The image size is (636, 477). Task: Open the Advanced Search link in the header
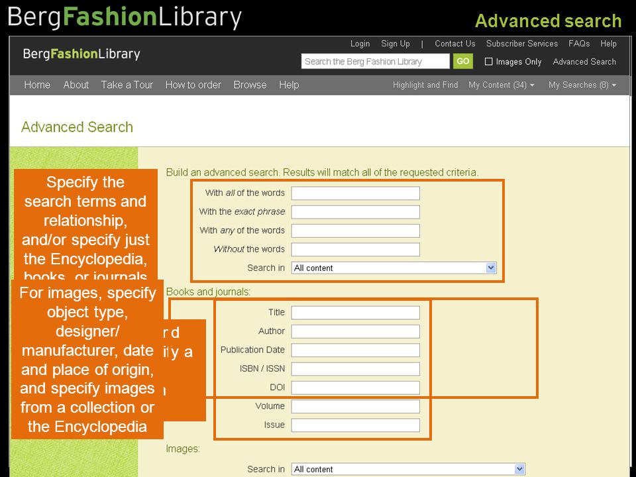pos(584,62)
